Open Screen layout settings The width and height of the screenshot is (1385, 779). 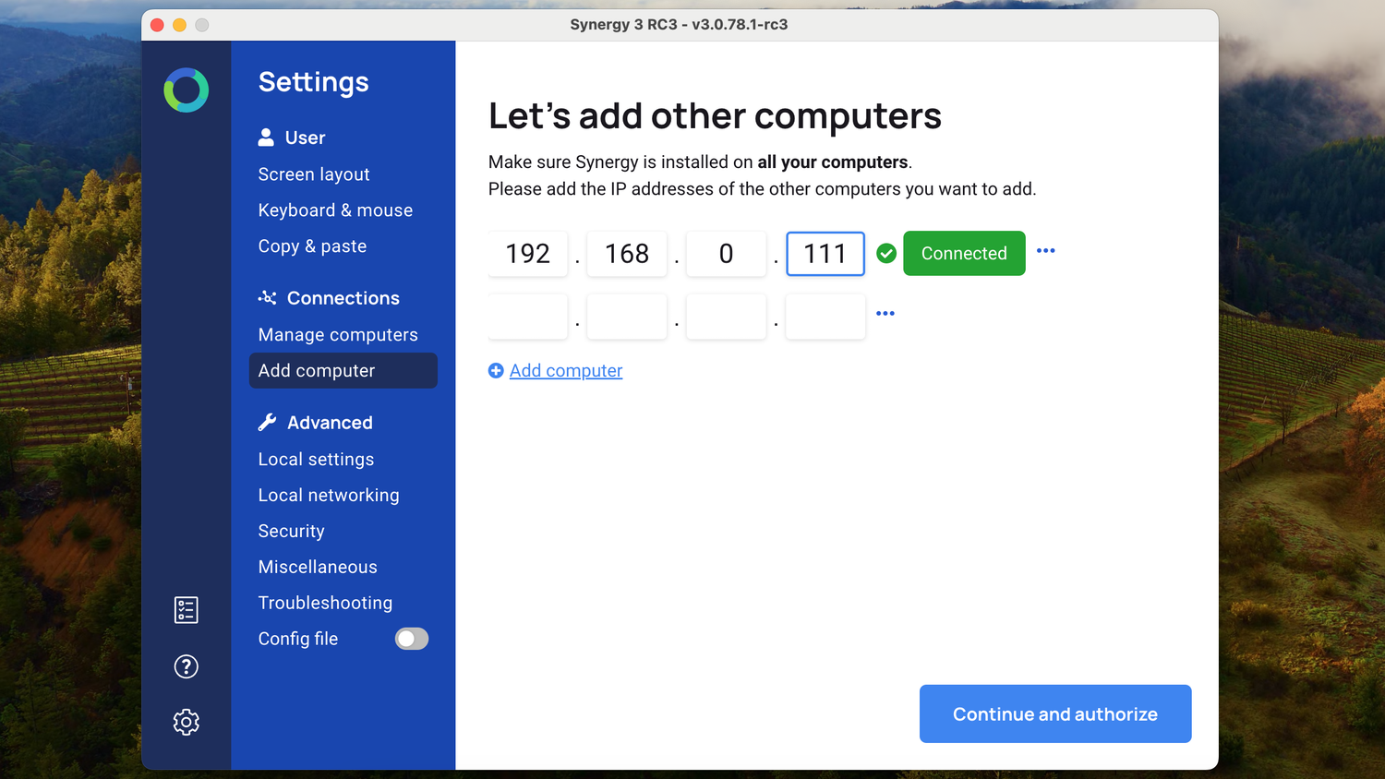tap(314, 174)
